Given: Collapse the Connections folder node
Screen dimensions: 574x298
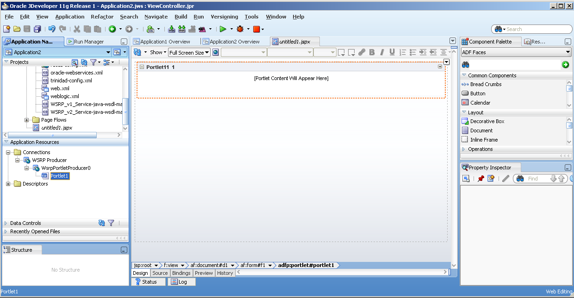Looking at the screenshot, I should (8, 152).
